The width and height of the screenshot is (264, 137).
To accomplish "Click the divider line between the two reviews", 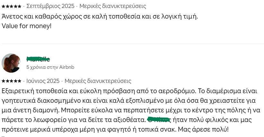I will pyautogui.click(x=132, y=44).
